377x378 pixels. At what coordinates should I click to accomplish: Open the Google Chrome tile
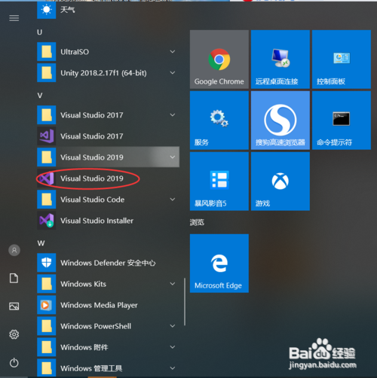click(219, 59)
